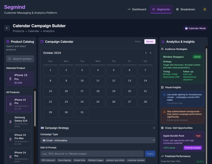Click the iPhone 14 Pro phone icon
Image resolution: width=212 pixels, height=164 pixels.
pos(10,157)
